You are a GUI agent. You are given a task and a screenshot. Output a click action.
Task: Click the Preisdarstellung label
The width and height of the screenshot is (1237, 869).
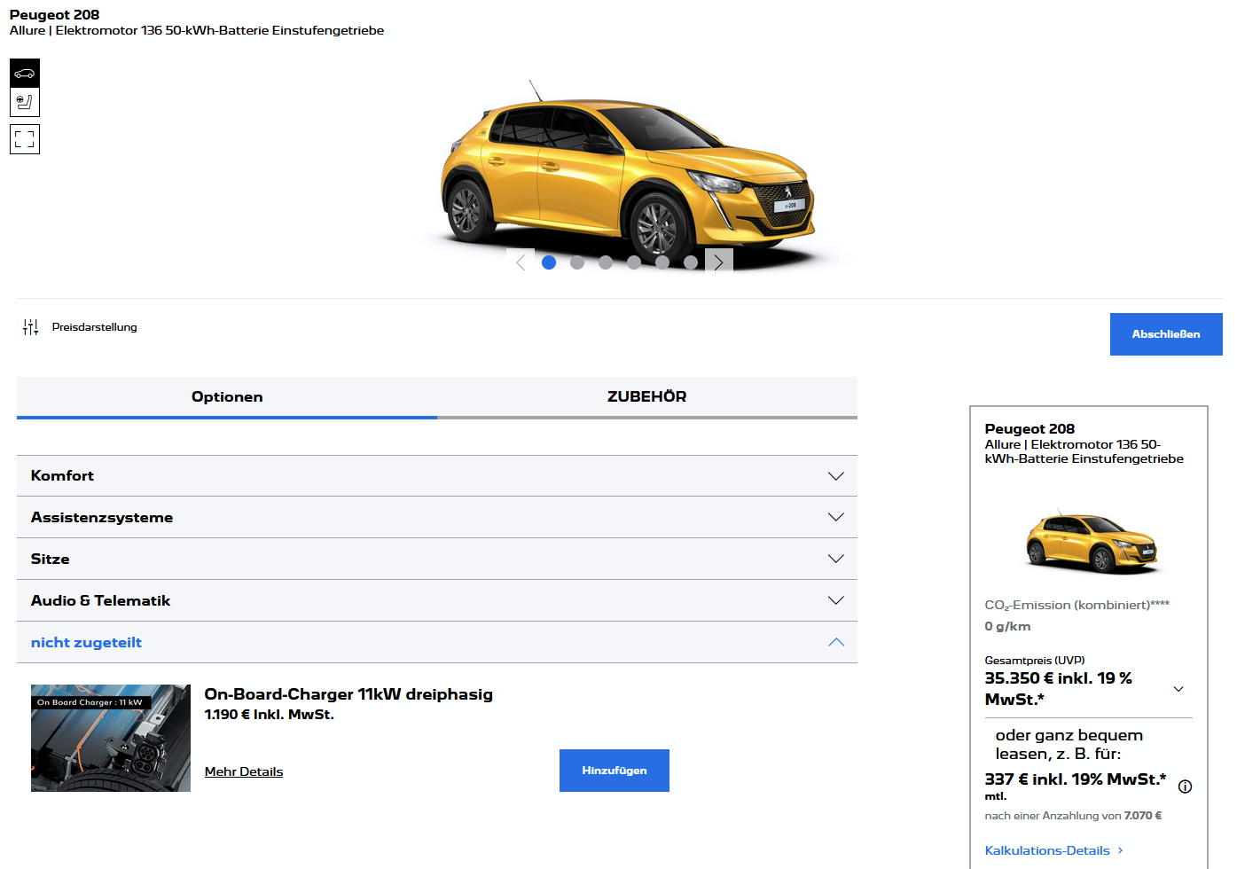(x=95, y=327)
